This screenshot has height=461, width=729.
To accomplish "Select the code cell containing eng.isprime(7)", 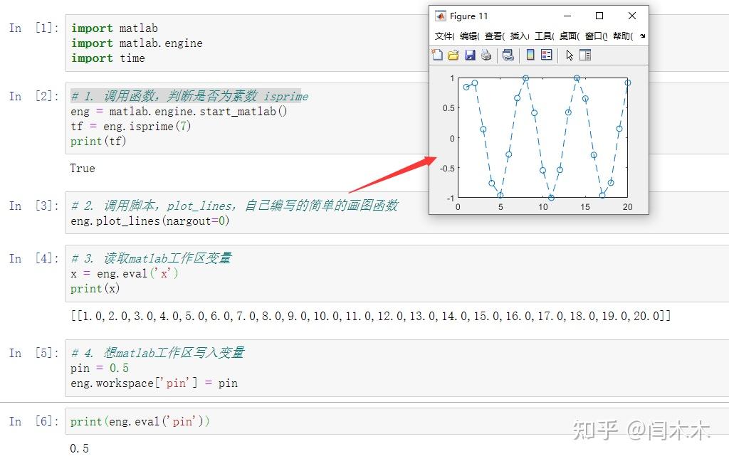I will 178,127.
